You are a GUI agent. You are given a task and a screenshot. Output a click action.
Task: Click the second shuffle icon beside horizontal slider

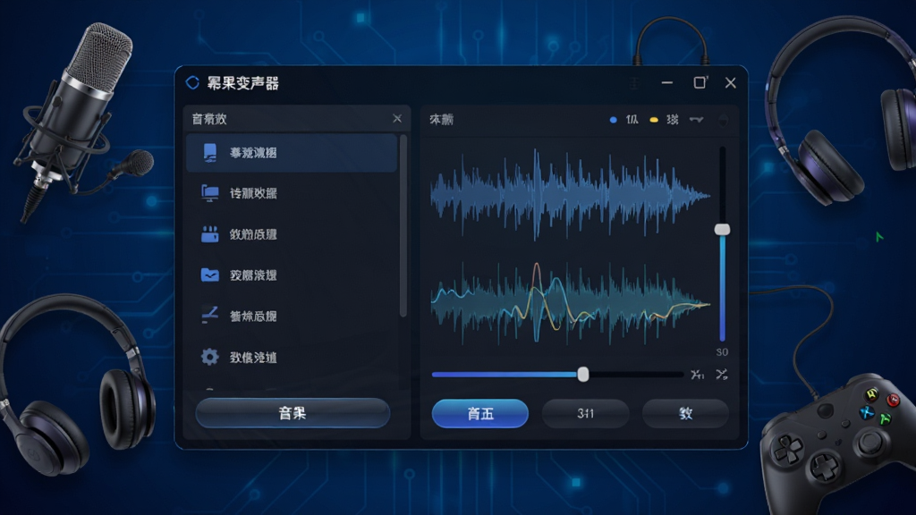click(x=722, y=375)
